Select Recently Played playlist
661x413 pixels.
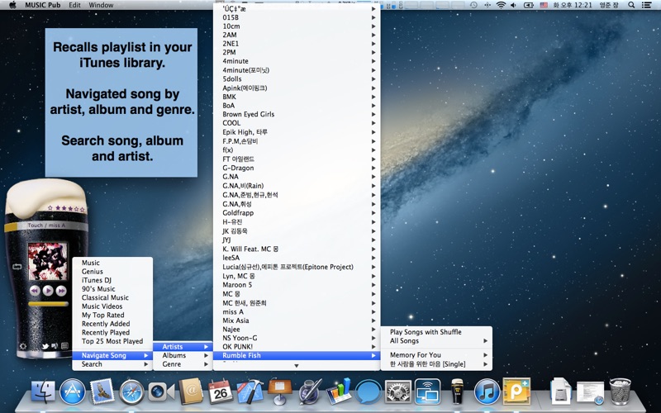[112, 333]
